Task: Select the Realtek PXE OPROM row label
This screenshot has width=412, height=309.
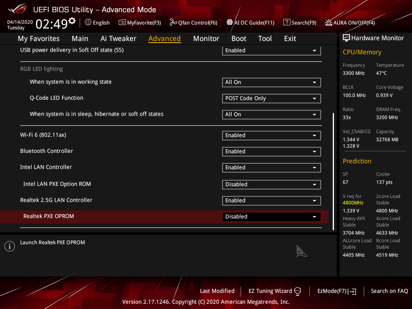Action: coord(49,216)
